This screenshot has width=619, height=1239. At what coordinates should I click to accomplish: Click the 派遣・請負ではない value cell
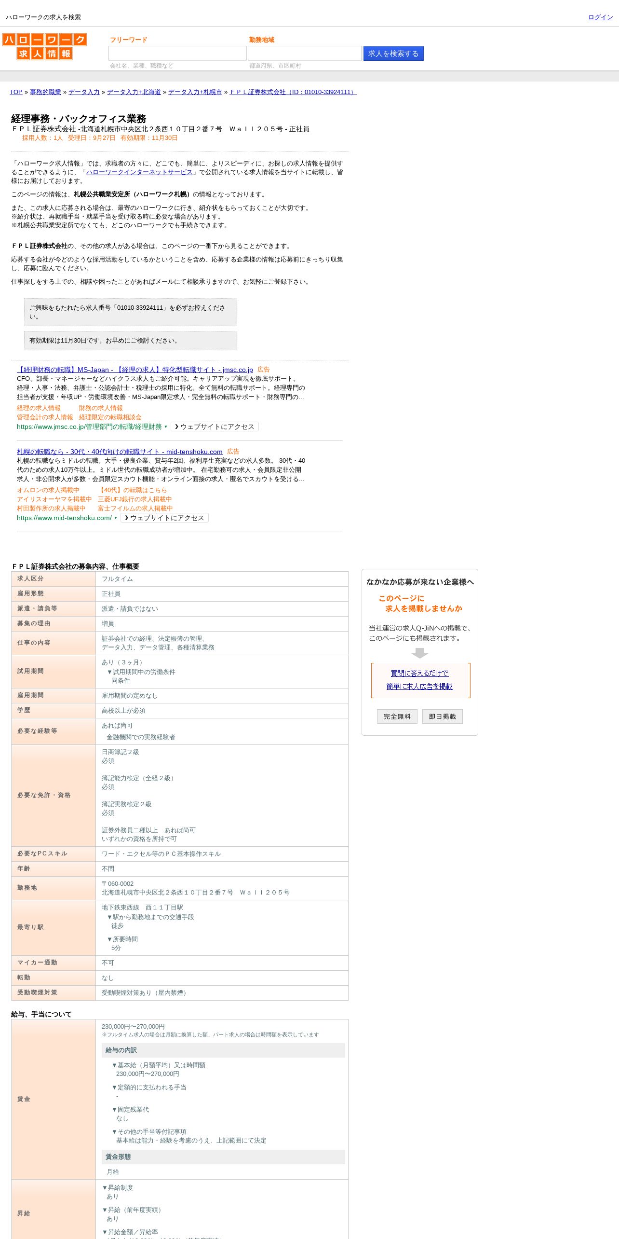[x=222, y=609]
